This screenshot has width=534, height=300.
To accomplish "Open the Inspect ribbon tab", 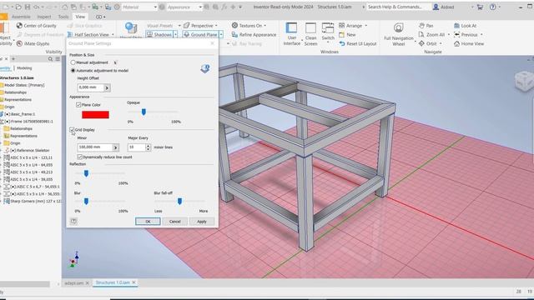I will (x=44, y=17).
